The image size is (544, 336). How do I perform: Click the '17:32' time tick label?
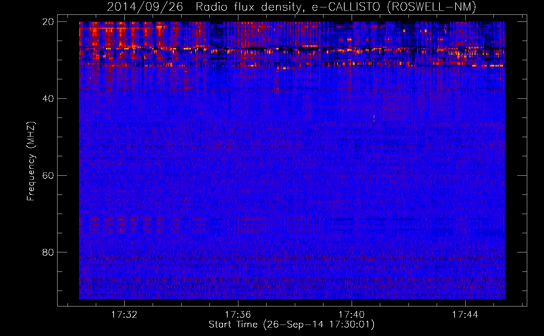(124, 315)
